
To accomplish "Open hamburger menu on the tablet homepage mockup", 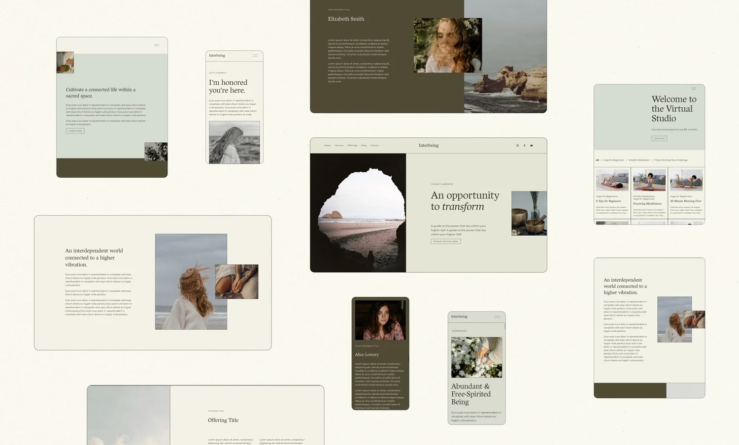I will [x=157, y=45].
